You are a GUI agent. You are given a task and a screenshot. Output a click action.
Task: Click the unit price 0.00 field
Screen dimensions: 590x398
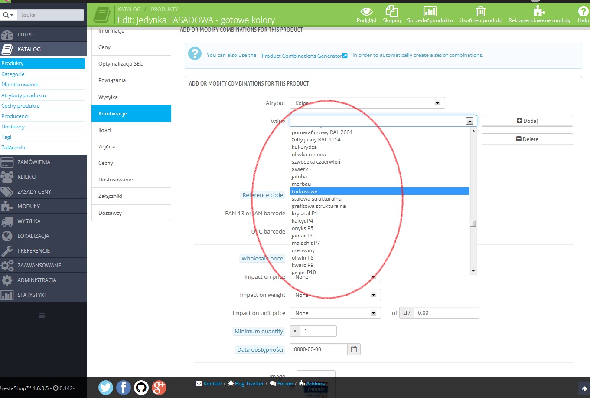pyautogui.click(x=447, y=313)
